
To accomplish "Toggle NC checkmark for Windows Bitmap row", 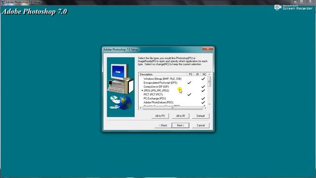I will (x=203, y=79).
